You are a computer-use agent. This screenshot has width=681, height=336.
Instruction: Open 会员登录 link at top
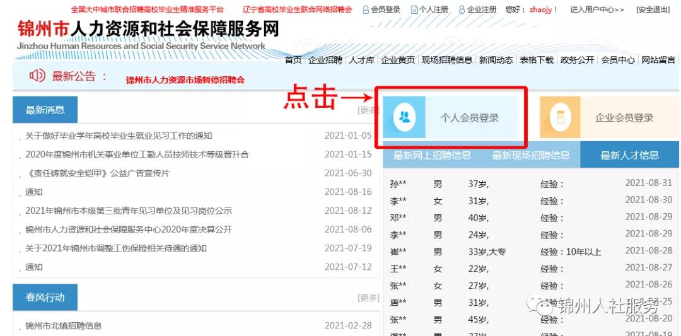coord(385,9)
